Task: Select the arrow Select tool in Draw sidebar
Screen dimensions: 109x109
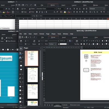Action: point(21,49)
